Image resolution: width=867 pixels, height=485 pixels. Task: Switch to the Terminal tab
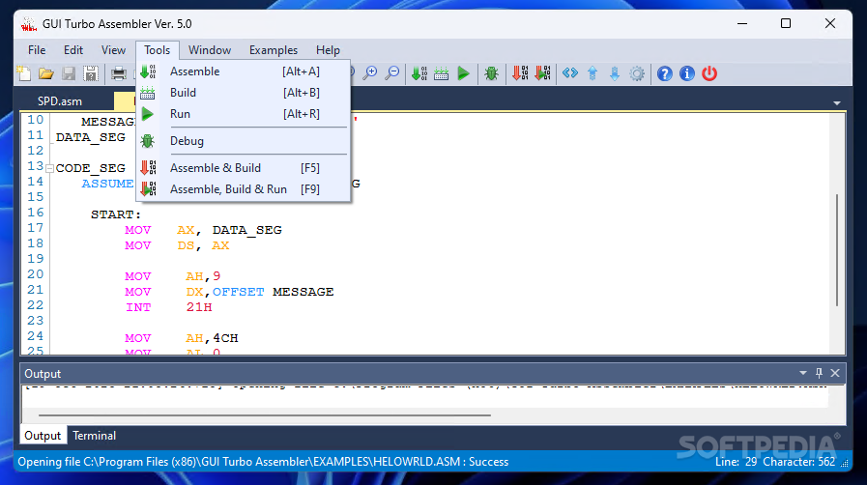(95, 436)
